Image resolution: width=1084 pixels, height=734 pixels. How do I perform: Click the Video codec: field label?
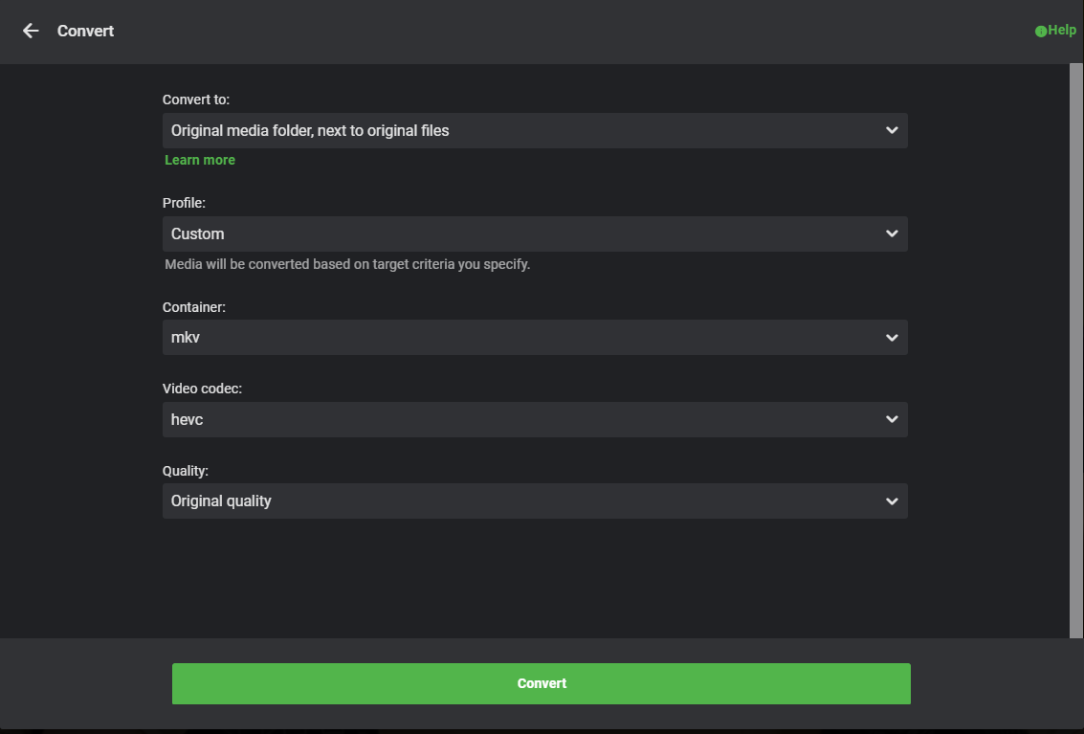pyautogui.click(x=203, y=389)
